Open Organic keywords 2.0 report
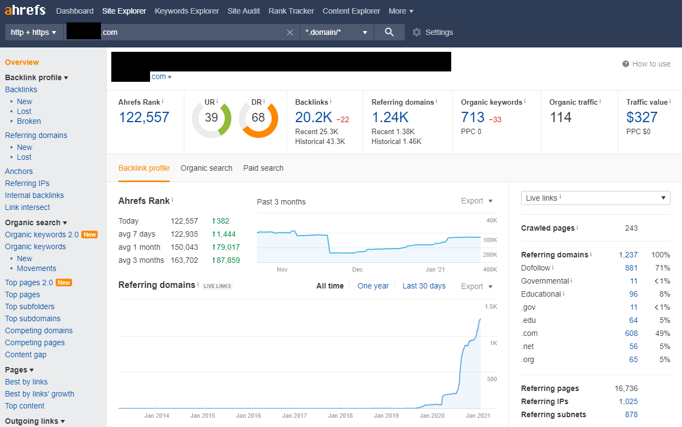The width and height of the screenshot is (682, 427). 42,234
